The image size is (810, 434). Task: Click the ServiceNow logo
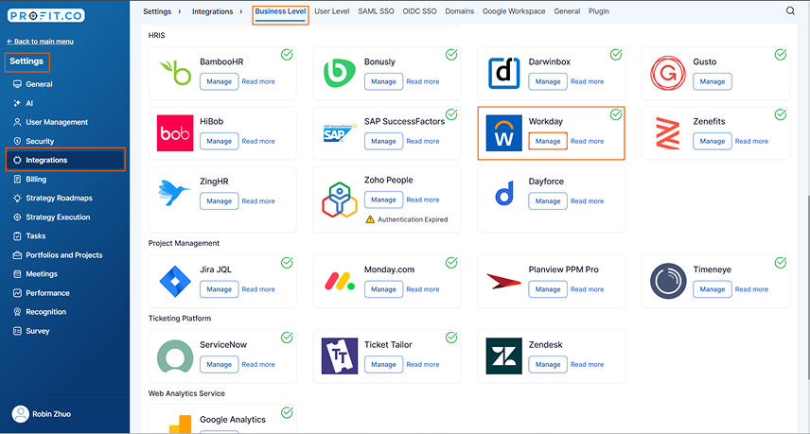175,356
